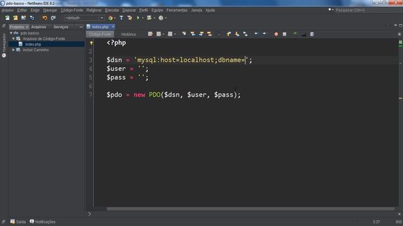This screenshot has width=403, height=226.
Task: Switch to the Serviços tab
Action: pyautogui.click(x=61, y=27)
